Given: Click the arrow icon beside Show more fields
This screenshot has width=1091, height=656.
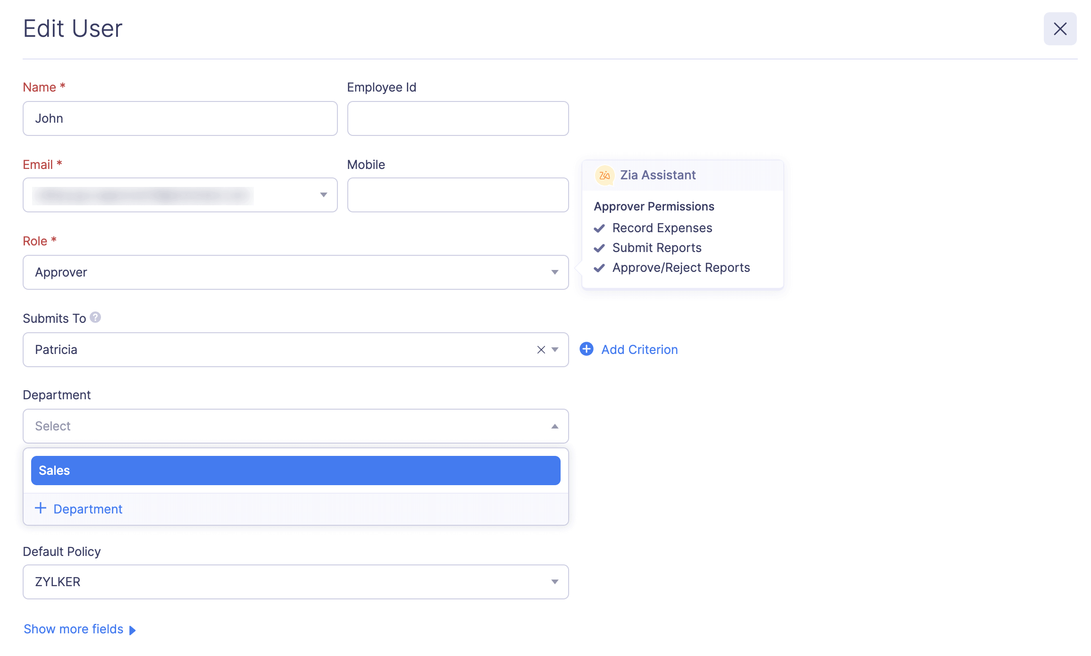Looking at the screenshot, I should (x=133, y=630).
